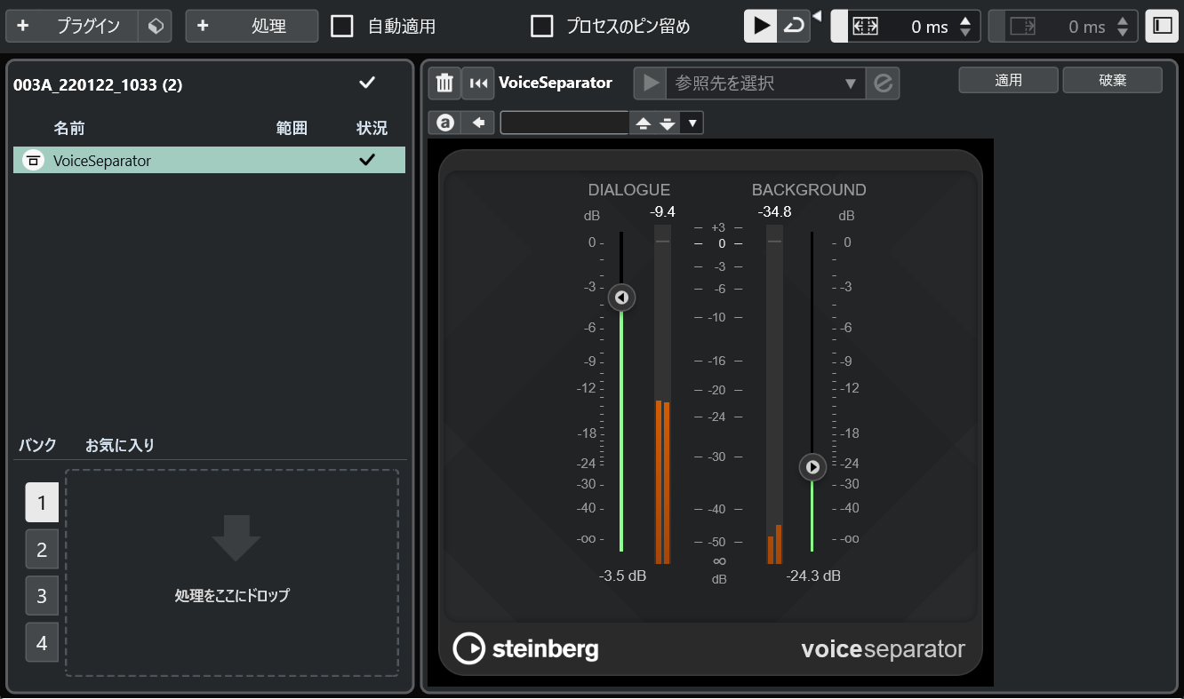
Task: Click the プラグイン add plugin button
Action: click(72, 27)
